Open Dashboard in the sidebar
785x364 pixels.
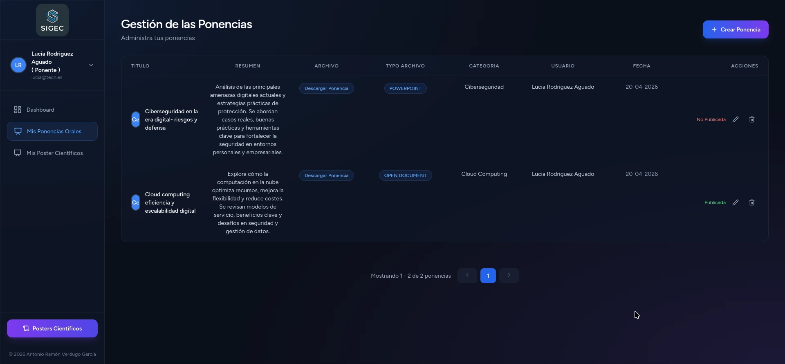click(40, 110)
